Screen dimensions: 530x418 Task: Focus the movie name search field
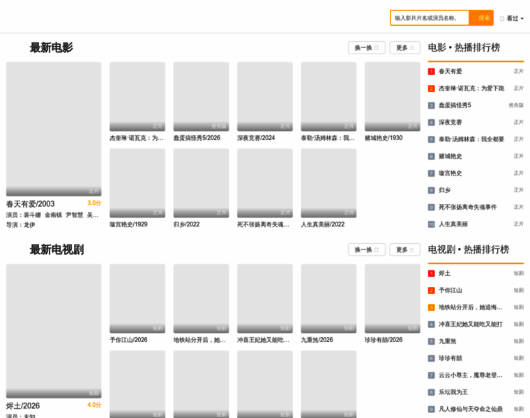pos(430,18)
